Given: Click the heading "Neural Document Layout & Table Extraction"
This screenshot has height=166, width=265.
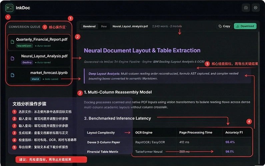Looking at the screenshot, I should pos(142,50).
